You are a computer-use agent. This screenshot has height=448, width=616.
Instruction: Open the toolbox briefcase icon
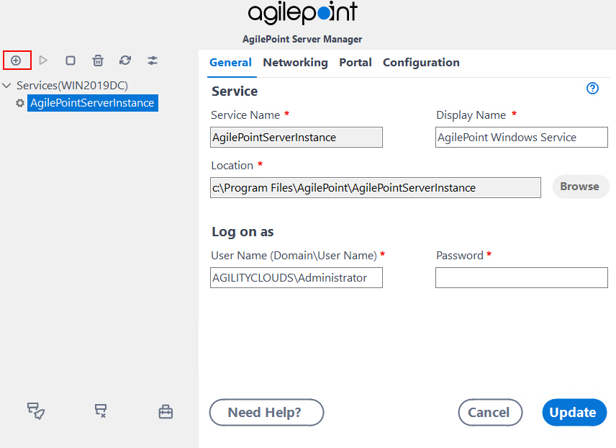coord(166,412)
